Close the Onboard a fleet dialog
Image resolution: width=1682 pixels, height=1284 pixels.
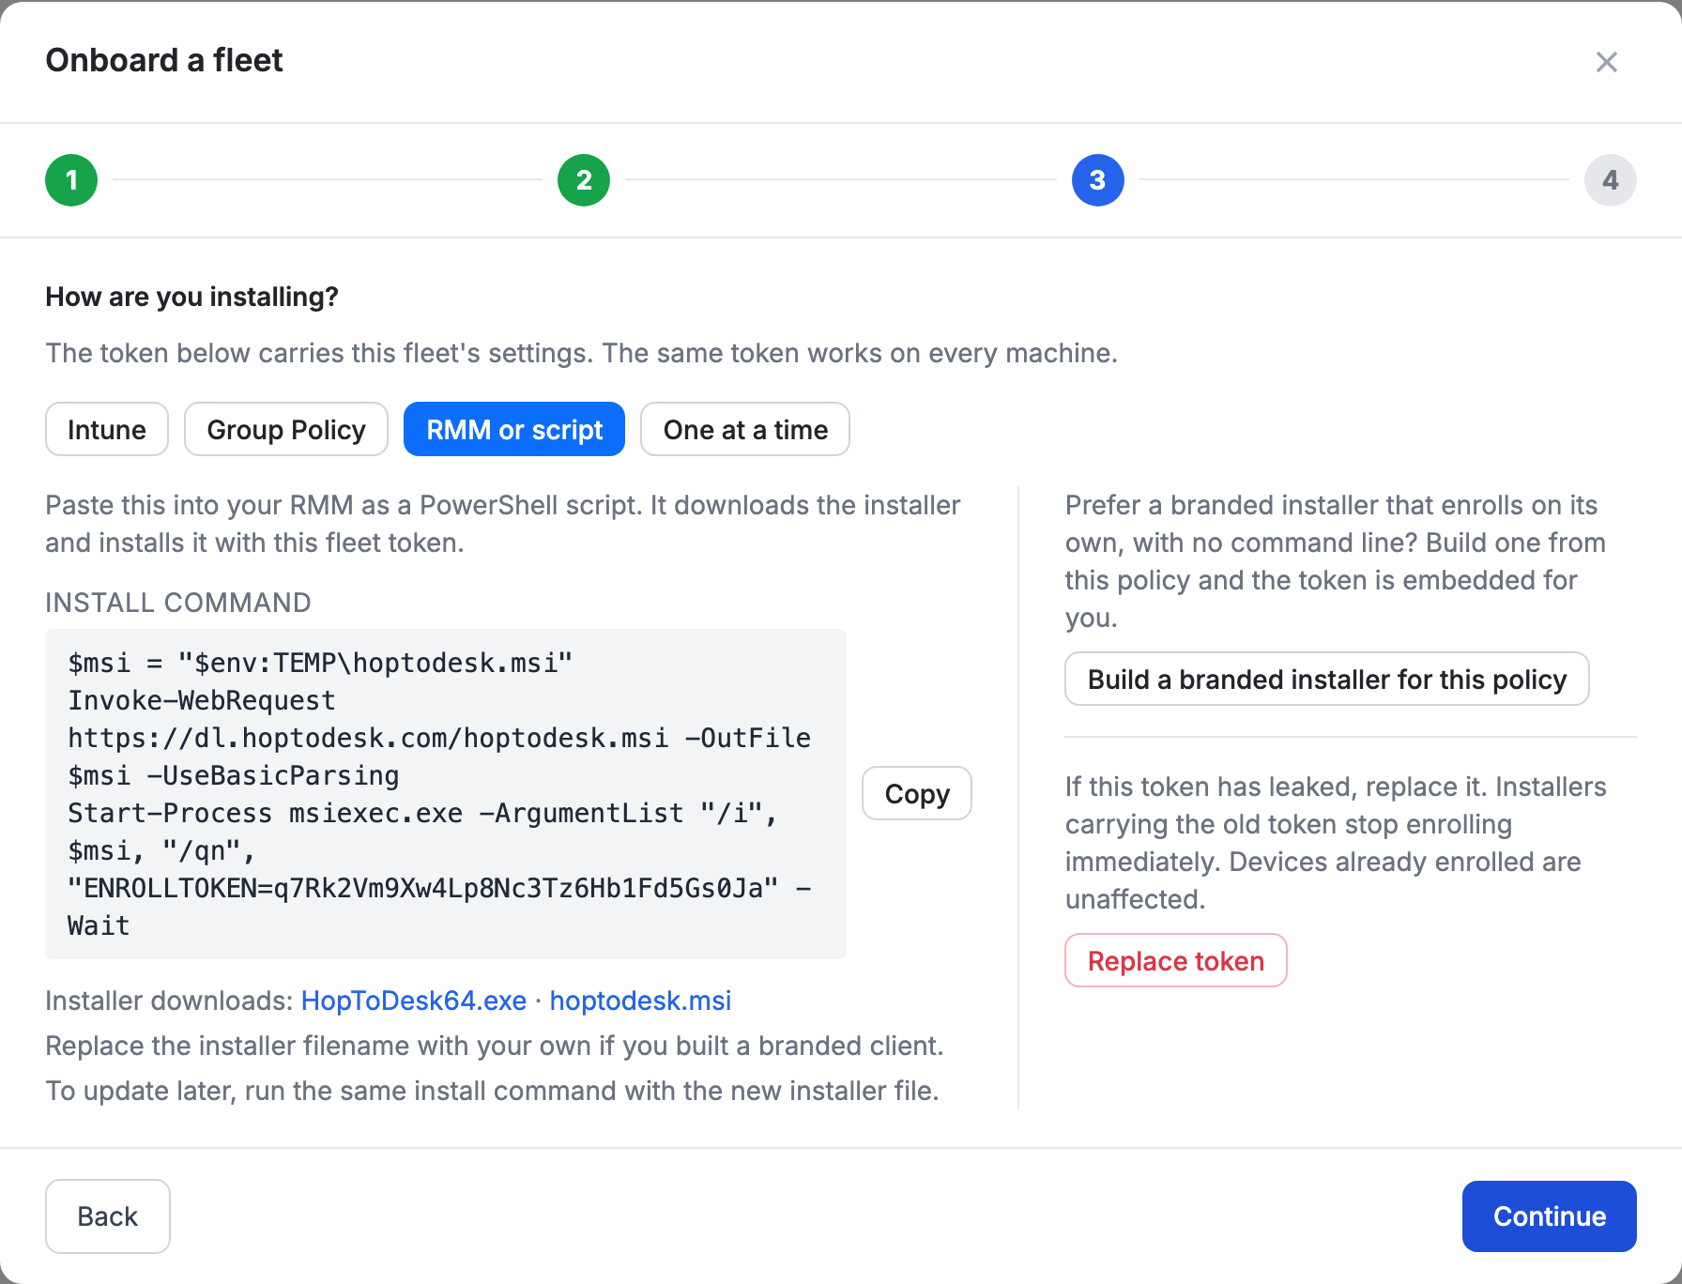[x=1606, y=62]
